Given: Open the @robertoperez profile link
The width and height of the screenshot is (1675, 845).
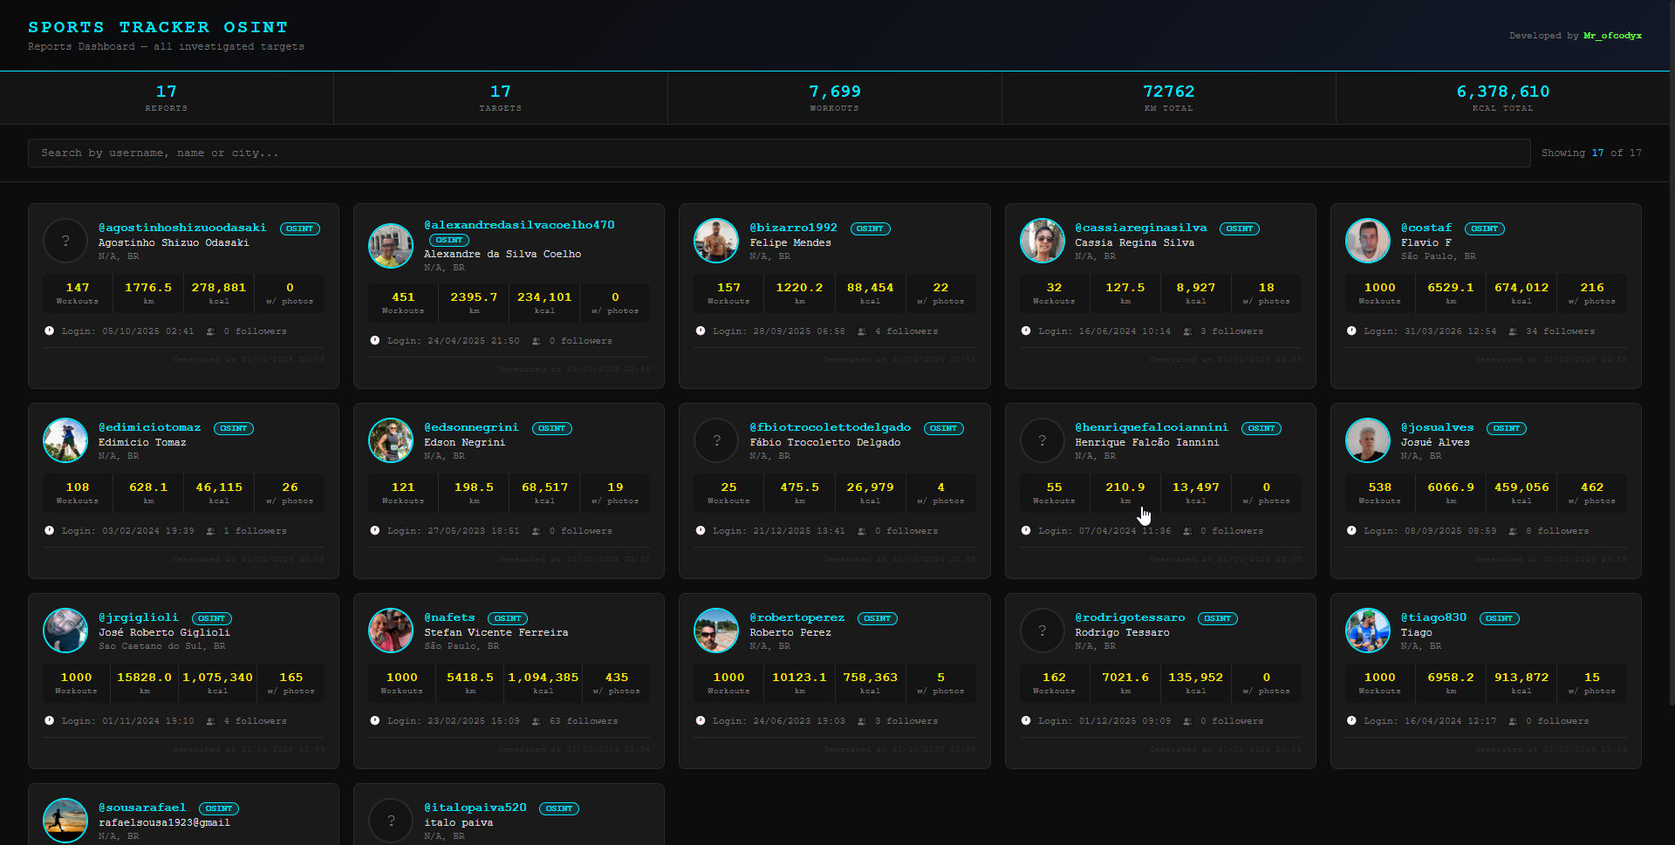Looking at the screenshot, I should coord(797,617).
